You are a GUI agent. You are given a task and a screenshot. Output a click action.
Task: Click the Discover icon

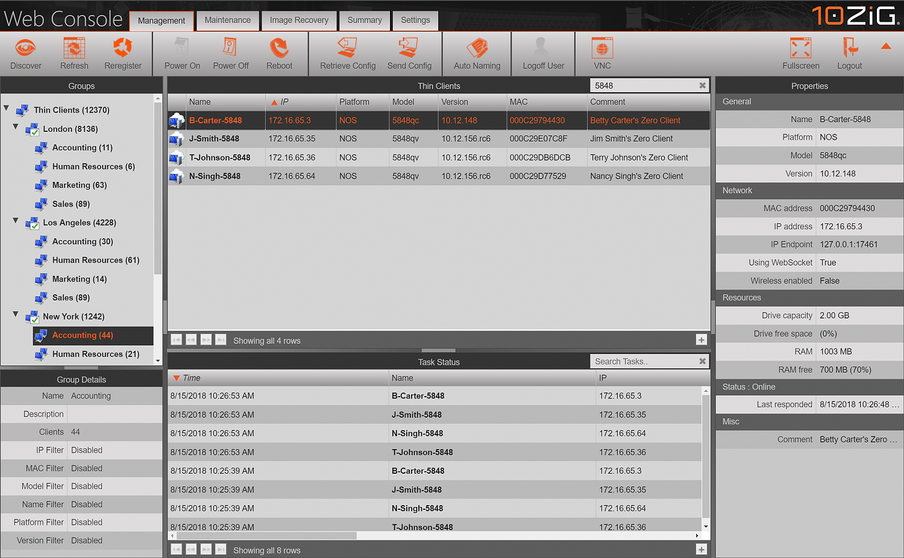pos(25,53)
